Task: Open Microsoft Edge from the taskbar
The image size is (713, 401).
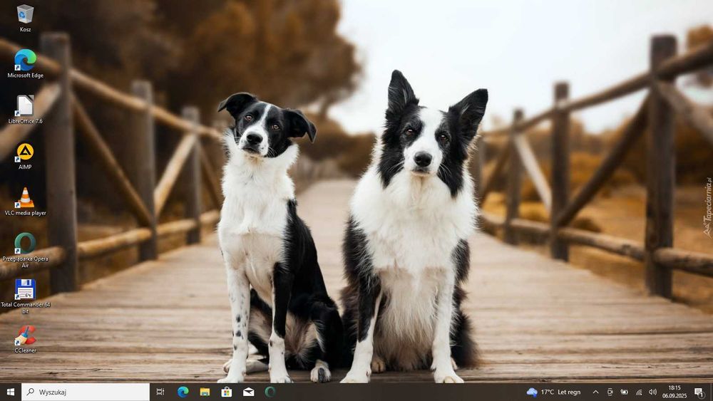Action: (183, 392)
